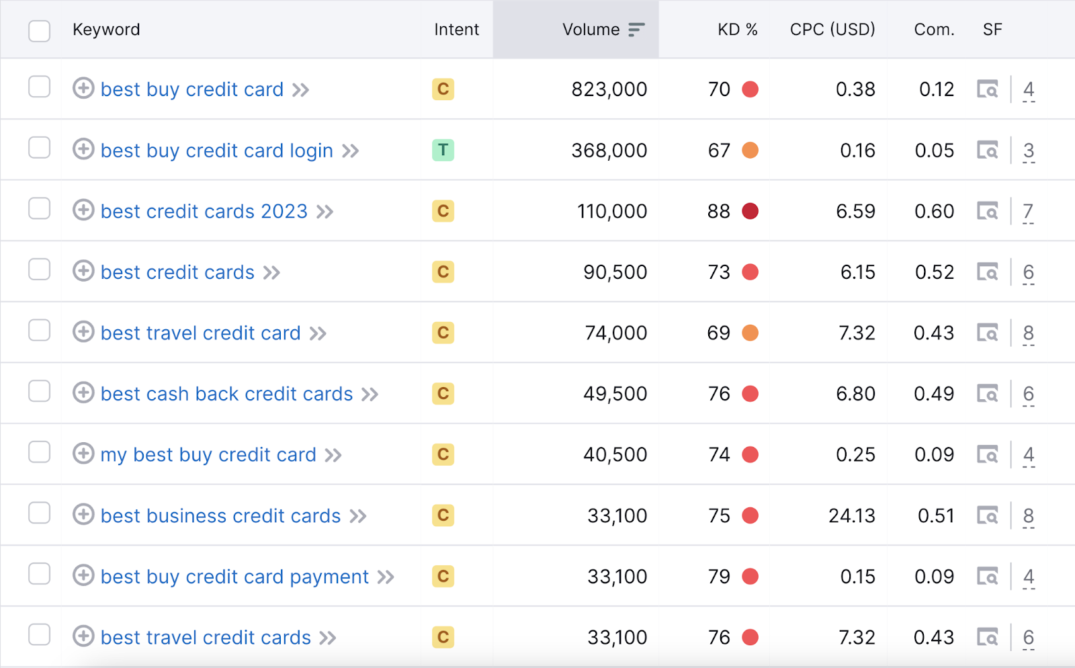Select the transactional intent badge on "best buy credit card login"
The image size is (1075, 668).
[443, 150]
